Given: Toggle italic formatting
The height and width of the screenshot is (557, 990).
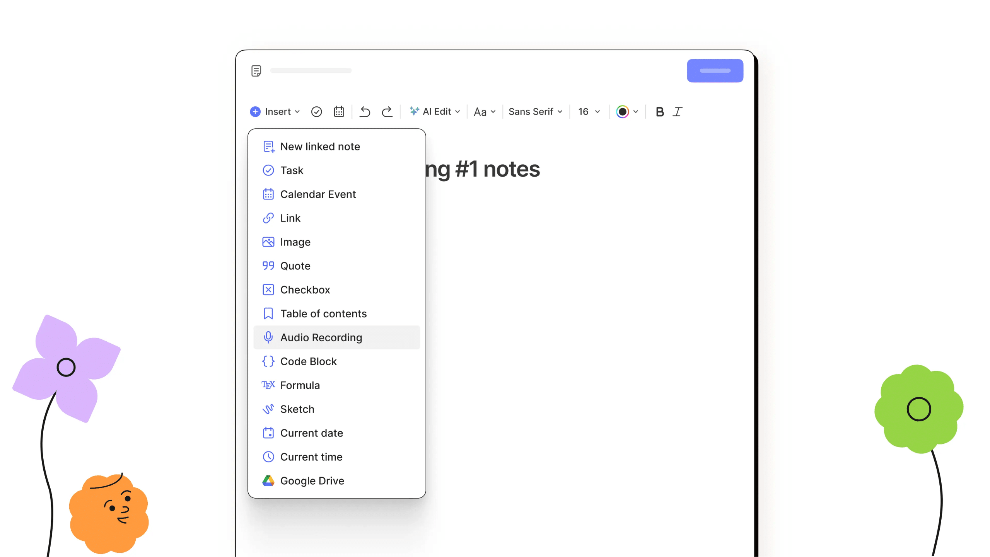Looking at the screenshot, I should [x=678, y=112].
